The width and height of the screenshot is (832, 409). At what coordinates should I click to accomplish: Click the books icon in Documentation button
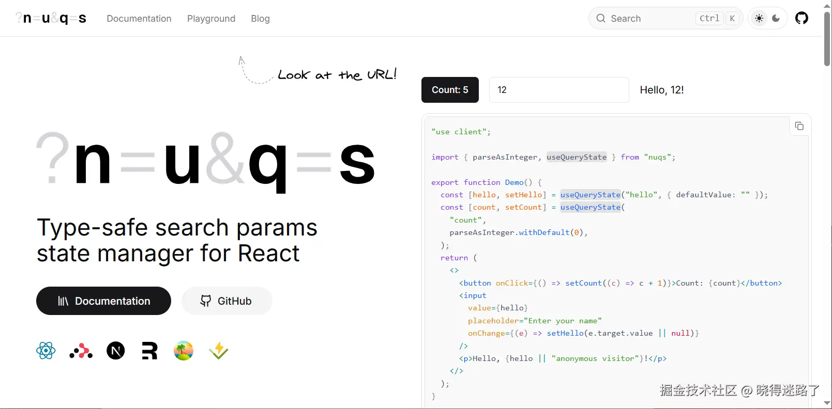point(63,301)
